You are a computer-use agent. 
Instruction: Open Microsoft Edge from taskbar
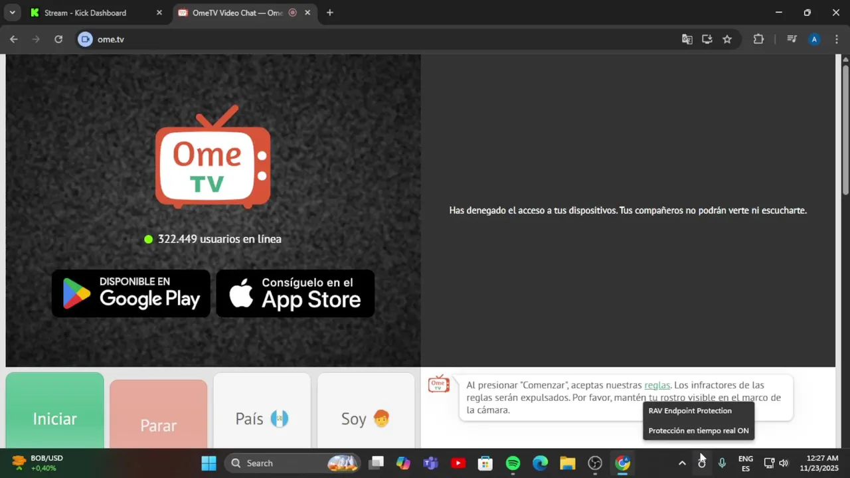tap(540, 463)
